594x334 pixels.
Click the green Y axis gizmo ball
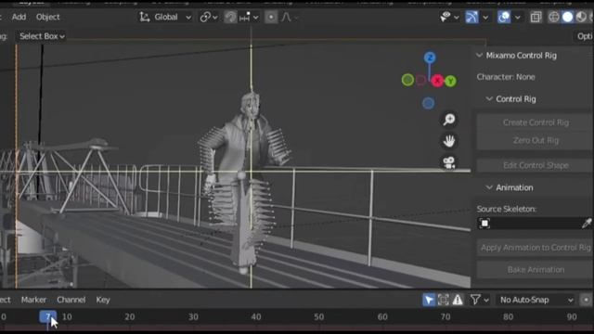coord(450,81)
